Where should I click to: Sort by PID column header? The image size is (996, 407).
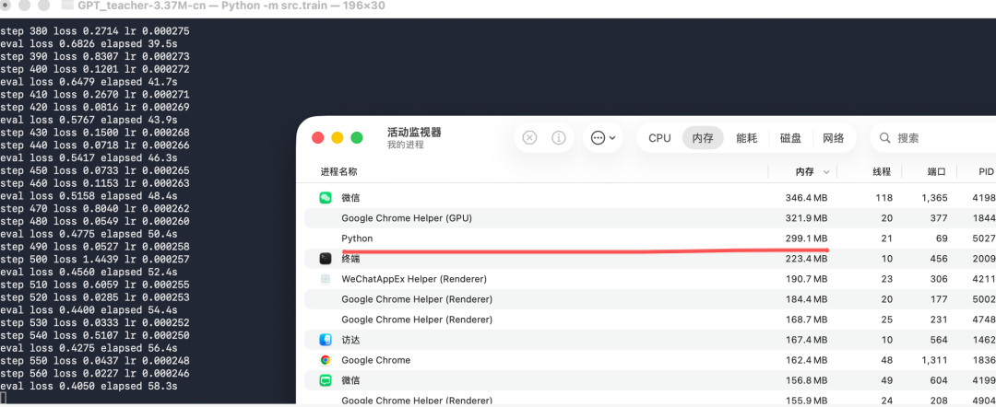(x=986, y=171)
